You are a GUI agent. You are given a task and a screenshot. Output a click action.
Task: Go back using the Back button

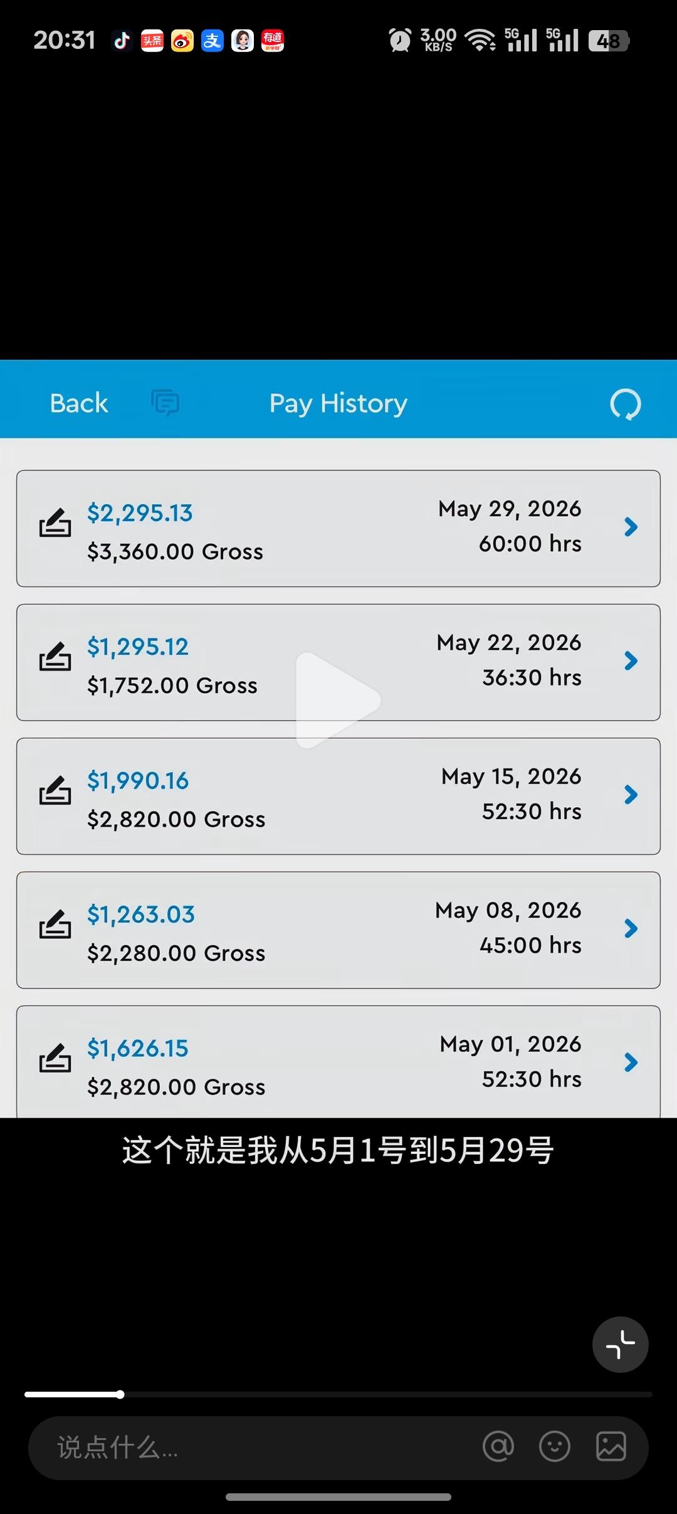click(x=79, y=403)
